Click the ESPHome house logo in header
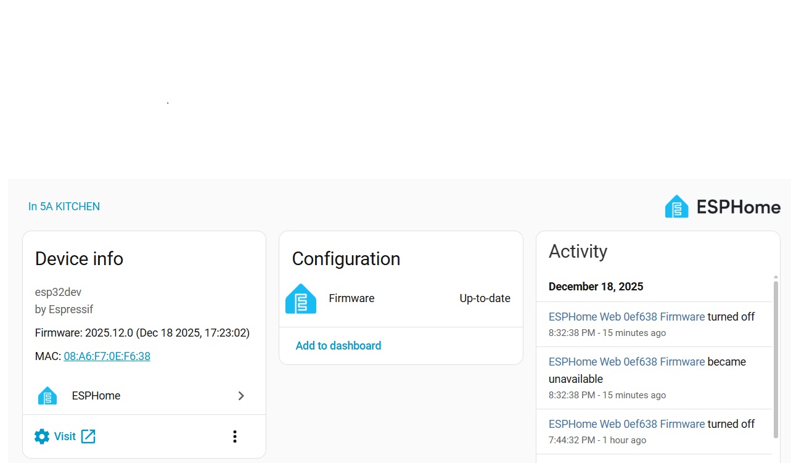The width and height of the screenshot is (791, 463). pyautogui.click(x=676, y=207)
